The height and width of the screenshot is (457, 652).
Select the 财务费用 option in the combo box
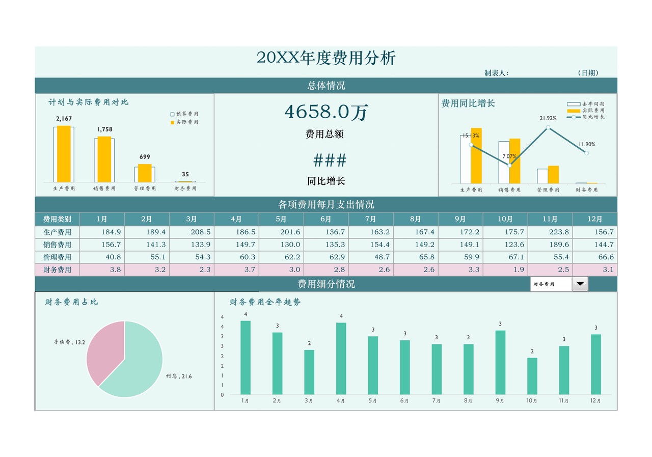[x=548, y=284]
